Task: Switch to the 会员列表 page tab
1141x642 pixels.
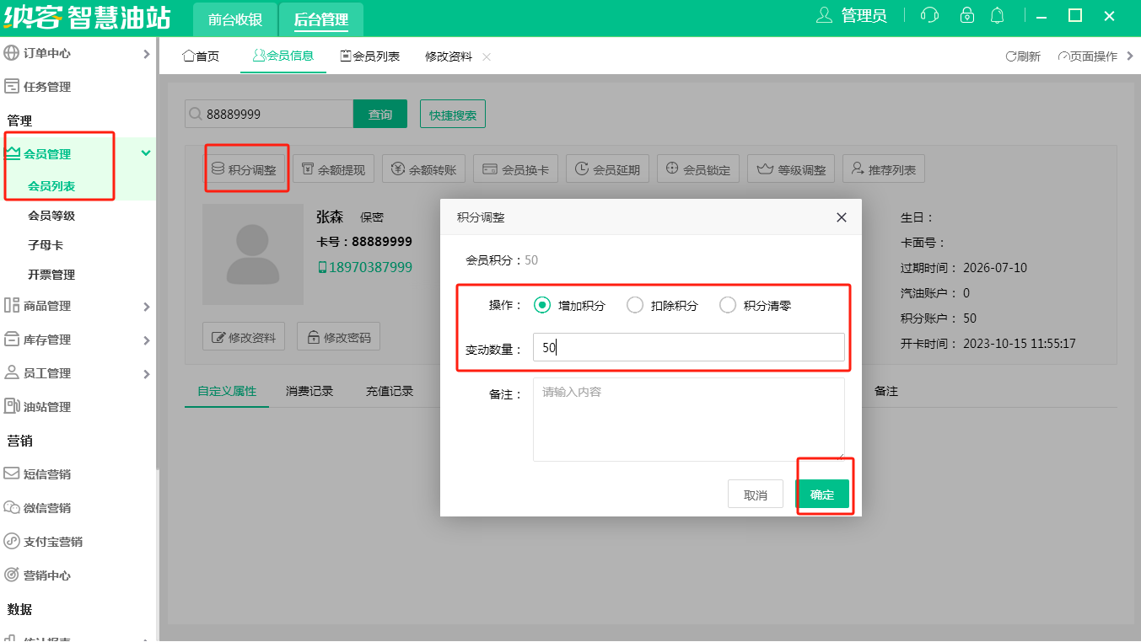Action: [369, 56]
